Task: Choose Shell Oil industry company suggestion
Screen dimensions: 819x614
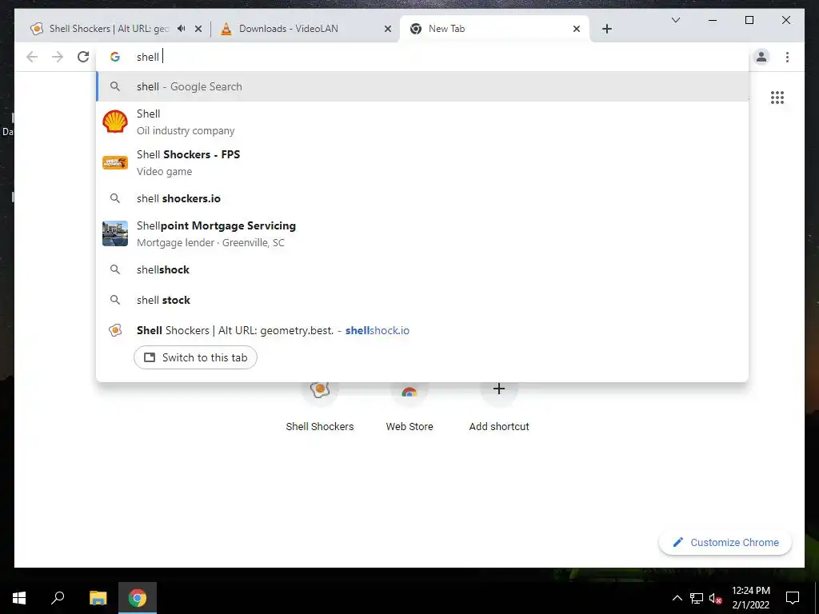Action: (422, 122)
